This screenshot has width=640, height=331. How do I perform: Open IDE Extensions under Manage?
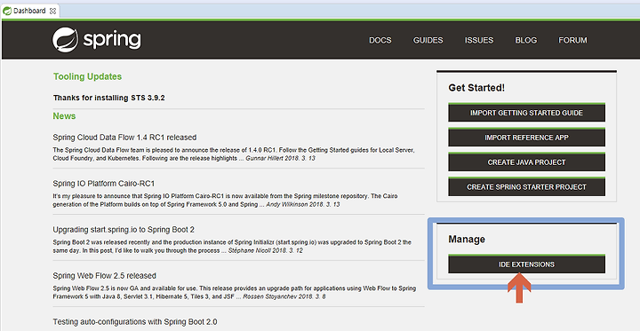526,264
